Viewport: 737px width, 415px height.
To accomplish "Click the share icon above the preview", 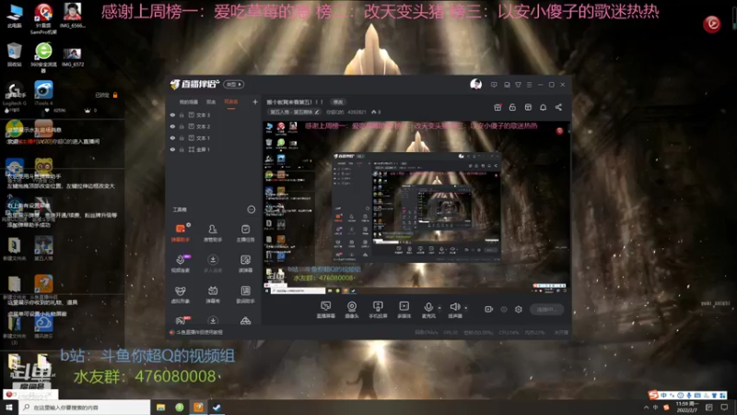I will (x=558, y=107).
